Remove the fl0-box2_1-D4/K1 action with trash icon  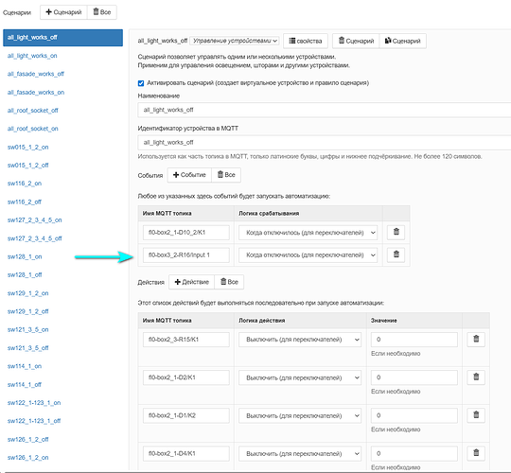click(476, 453)
